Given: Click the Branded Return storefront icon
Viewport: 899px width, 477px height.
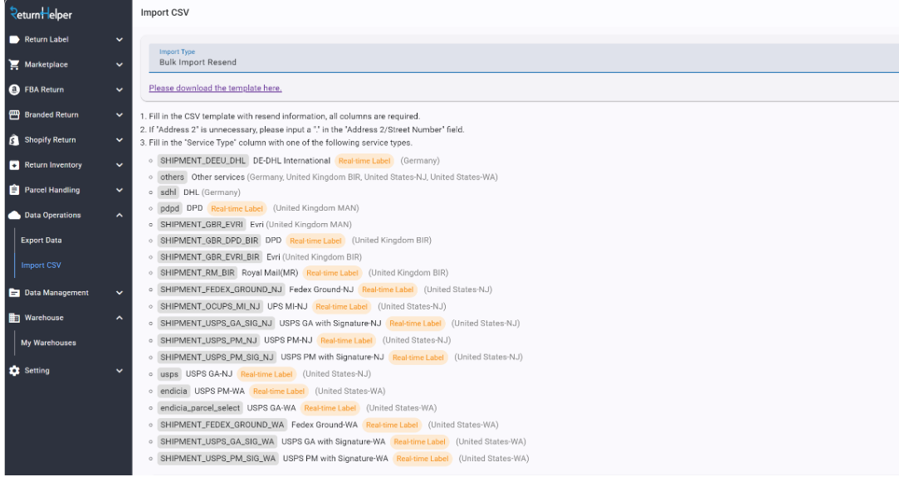Looking at the screenshot, I should point(14,115).
